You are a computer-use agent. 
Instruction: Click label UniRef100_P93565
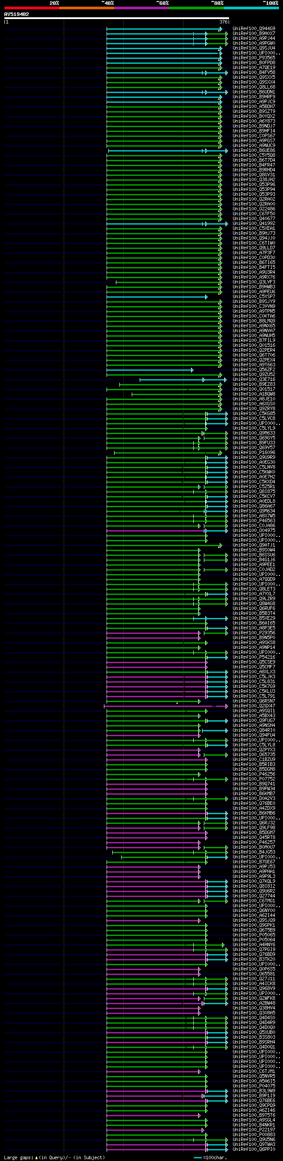[254, 58]
